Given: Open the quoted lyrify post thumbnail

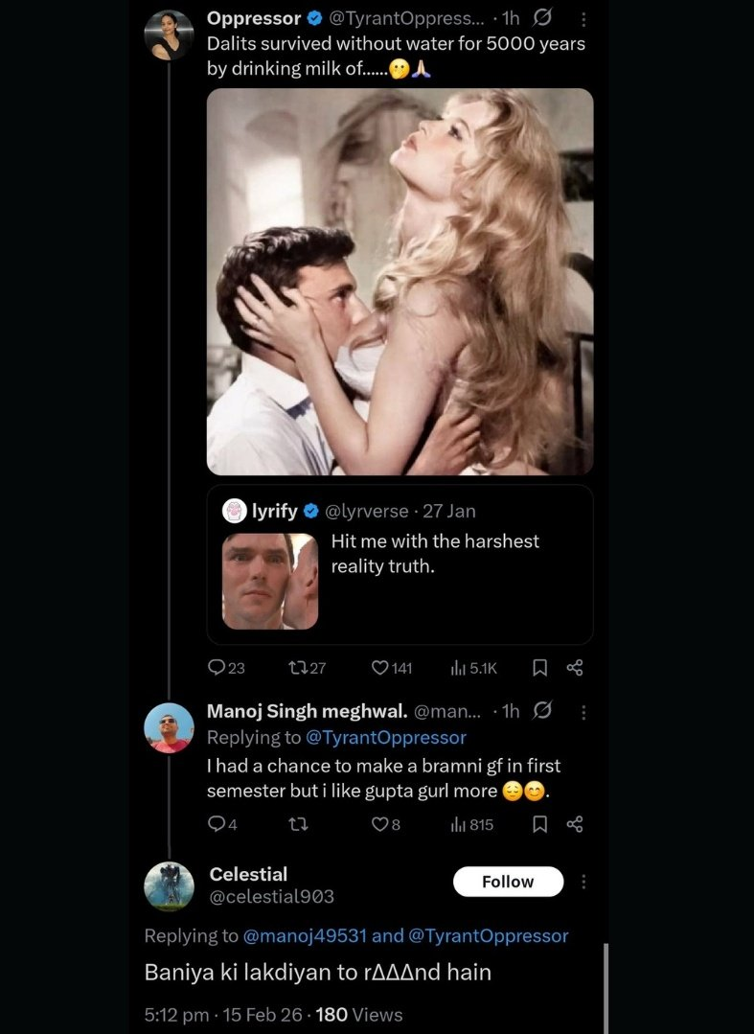Looking at the screenshot, I should 270,581.
